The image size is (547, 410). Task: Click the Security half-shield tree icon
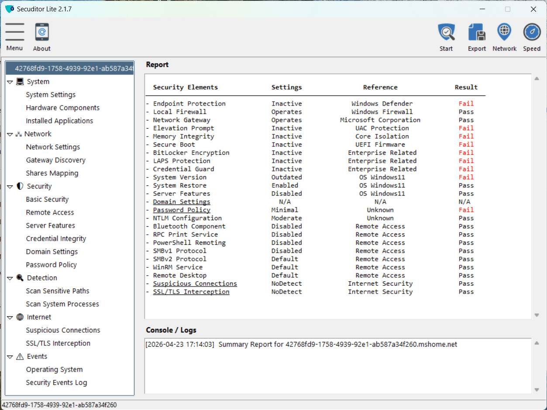click(x=20, y=186)
